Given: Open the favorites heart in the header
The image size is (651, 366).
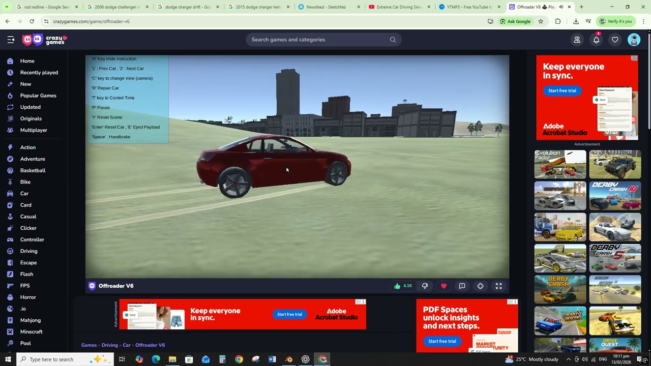Looking at the screenshot, I should [x=615, y=40].
